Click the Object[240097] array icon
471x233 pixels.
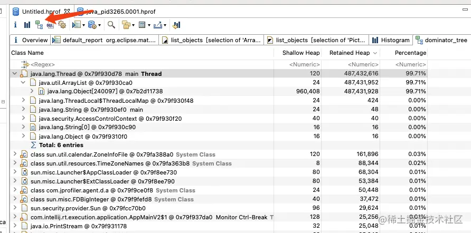[x=42, y=92]
